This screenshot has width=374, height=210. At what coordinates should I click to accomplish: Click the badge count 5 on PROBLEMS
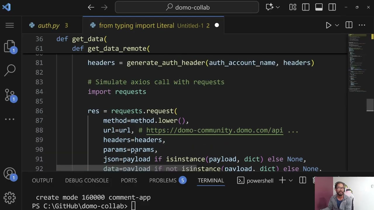tap(183, 181)
